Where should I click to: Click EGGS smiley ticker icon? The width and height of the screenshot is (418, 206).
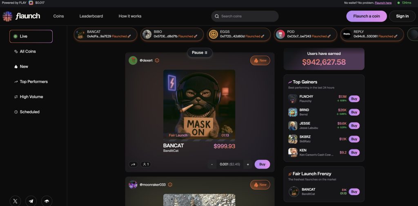click(x=213, y=34)
